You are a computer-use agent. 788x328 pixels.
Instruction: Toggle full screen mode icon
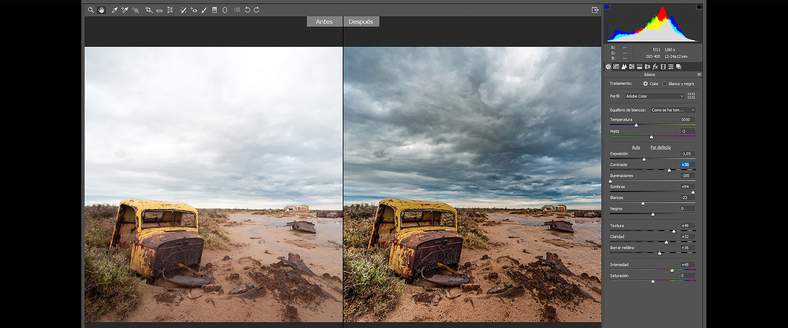(x=595, y=10)
